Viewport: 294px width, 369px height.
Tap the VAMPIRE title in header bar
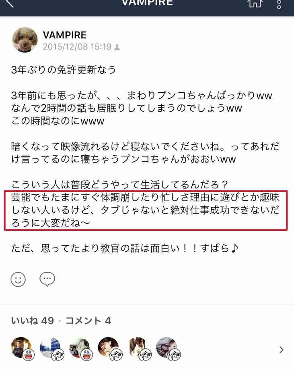147,3
